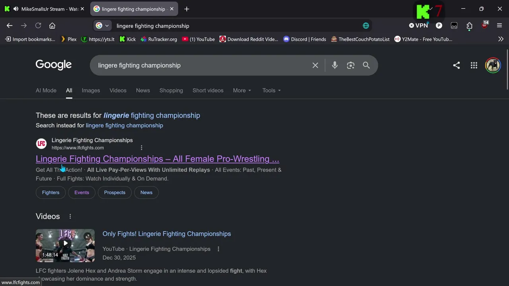Select the All results tab

(x=69, y=90)
